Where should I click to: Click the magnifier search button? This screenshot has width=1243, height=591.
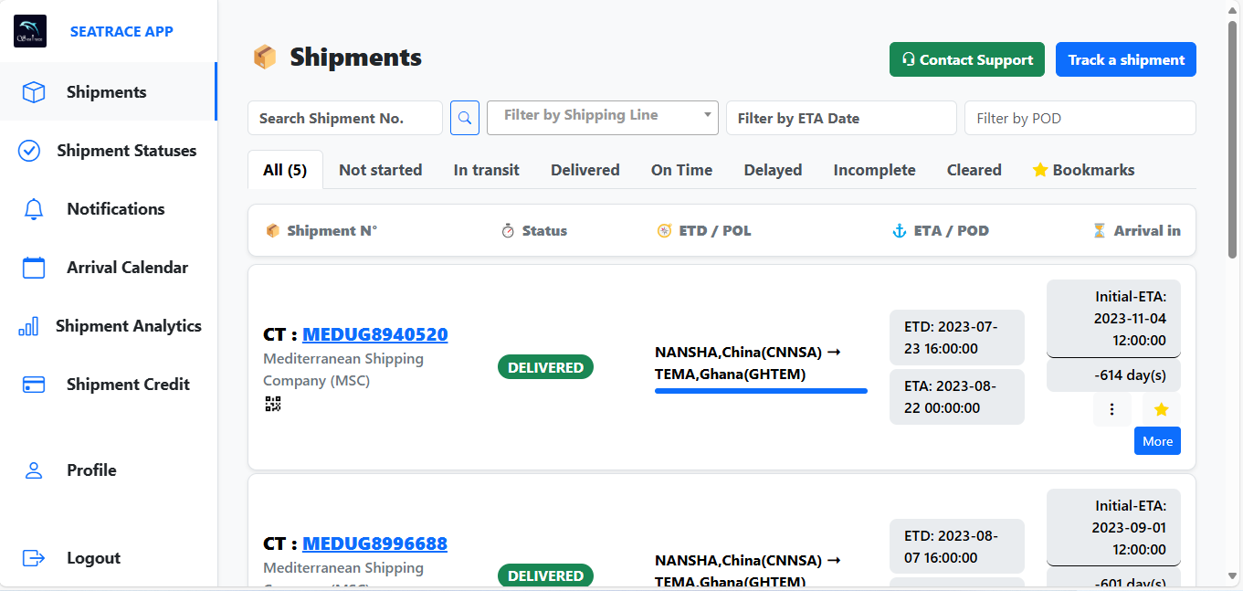click(465, 118)
